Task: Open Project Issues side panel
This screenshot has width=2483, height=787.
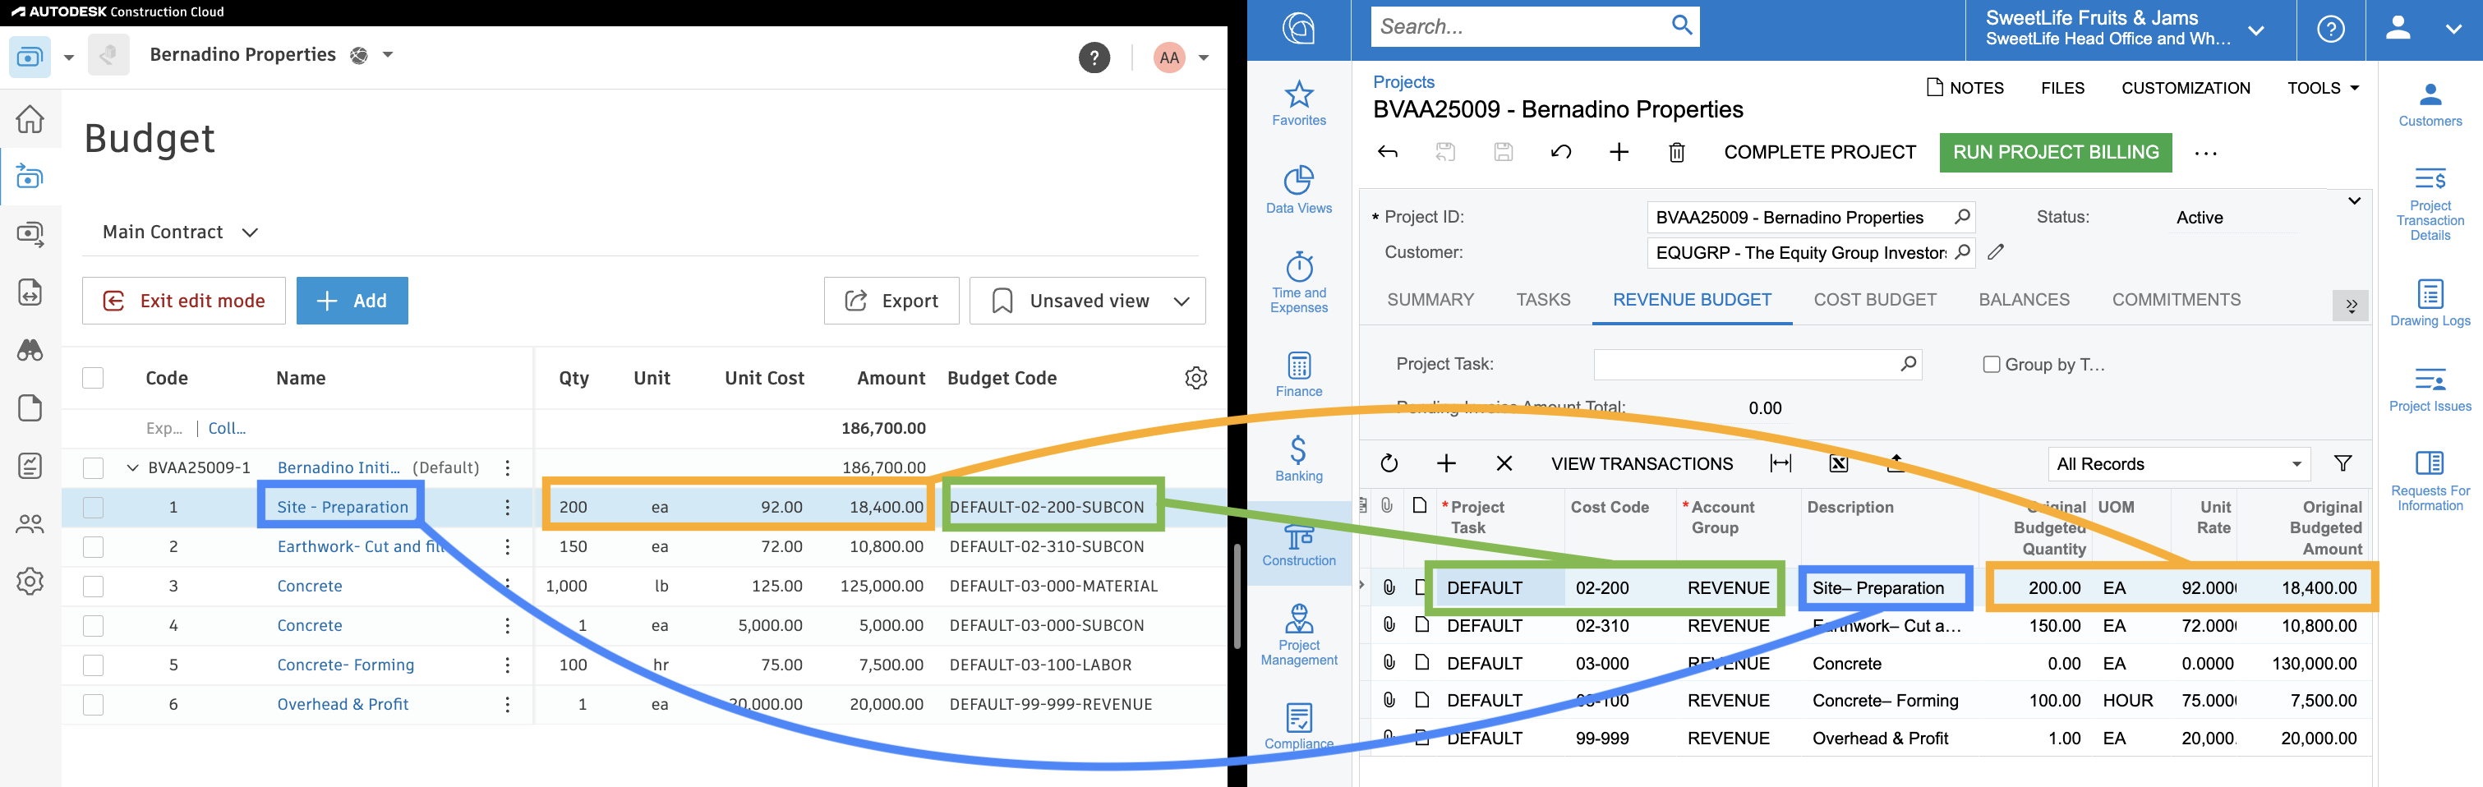Action: (2430, 389)
